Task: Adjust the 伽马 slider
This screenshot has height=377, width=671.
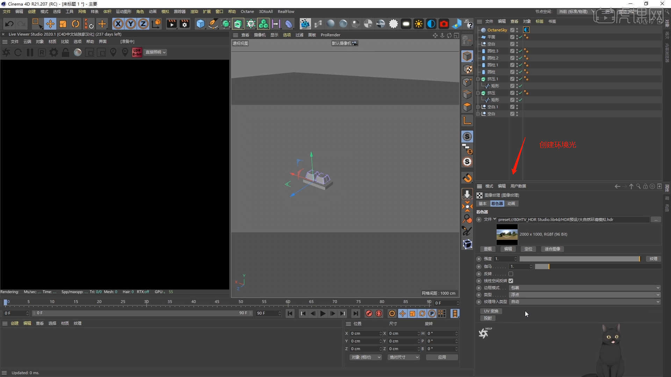Action: [598, 266]
